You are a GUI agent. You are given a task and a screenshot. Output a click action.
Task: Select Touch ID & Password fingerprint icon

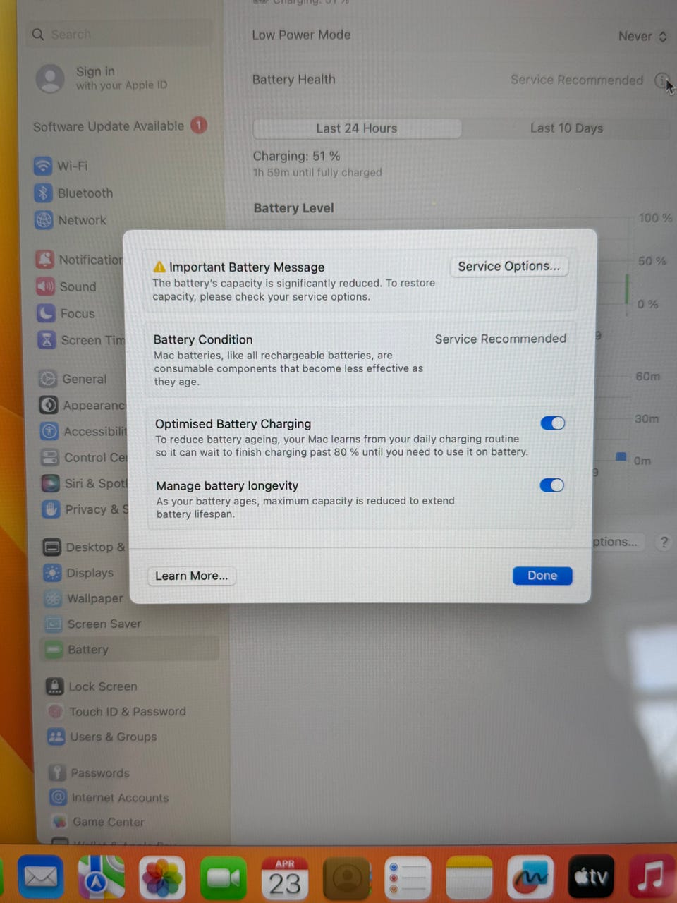click(x=56, y=711)
